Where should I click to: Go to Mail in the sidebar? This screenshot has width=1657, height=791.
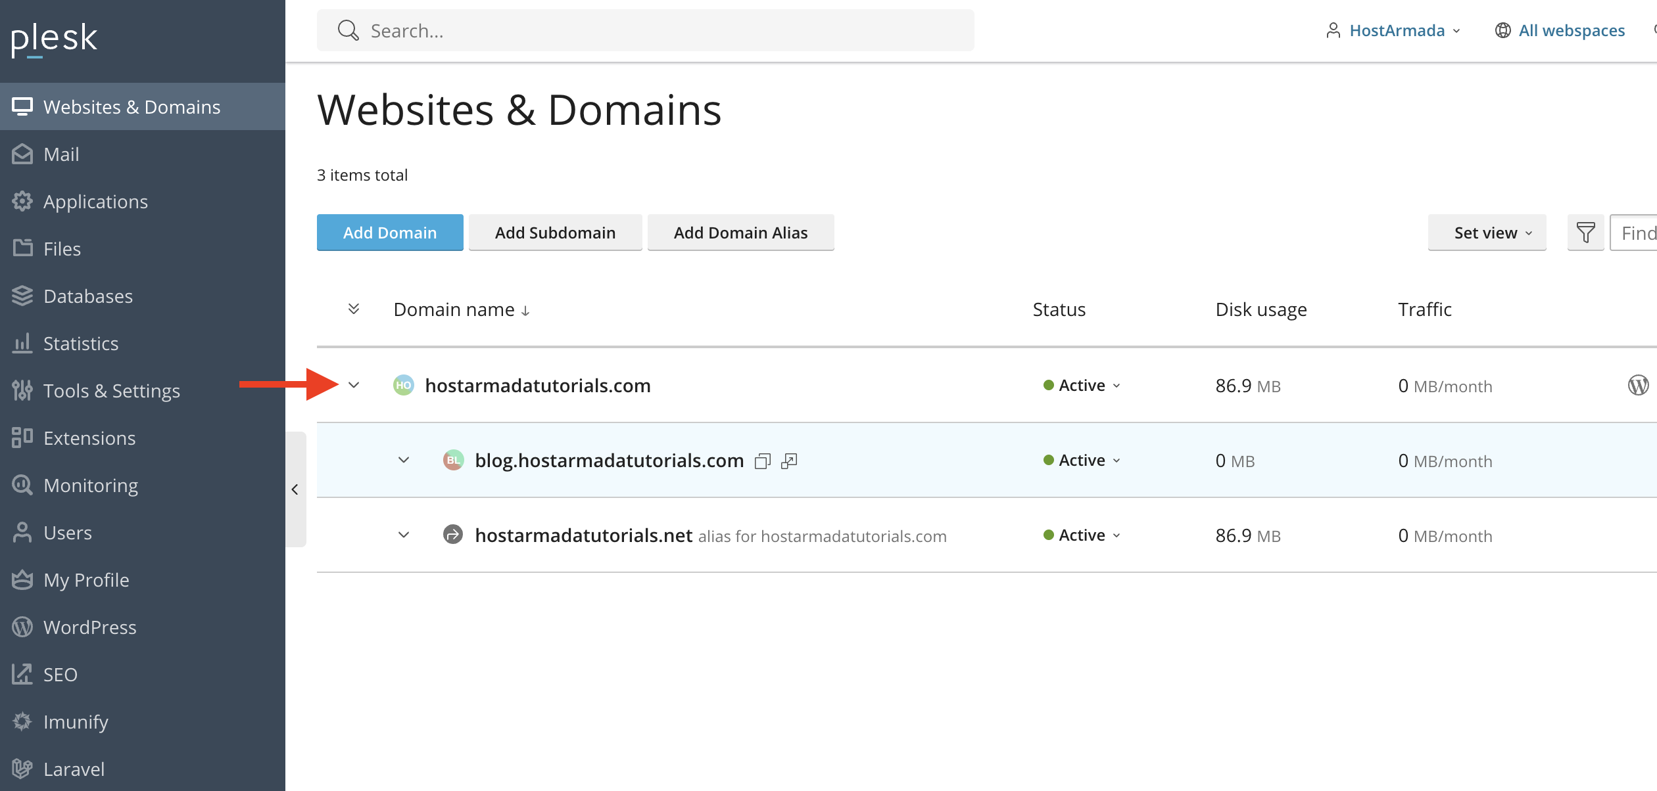pyautogui.click(x=143, y=154)
